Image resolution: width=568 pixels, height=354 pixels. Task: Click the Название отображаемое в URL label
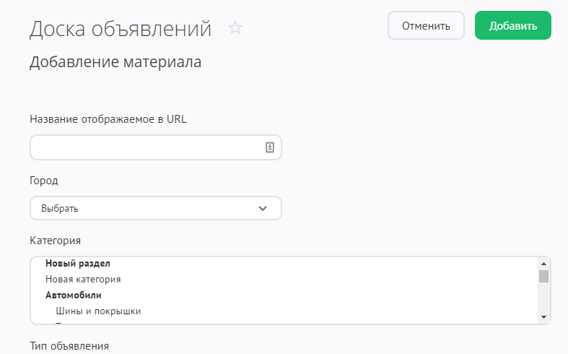(108, 119)
